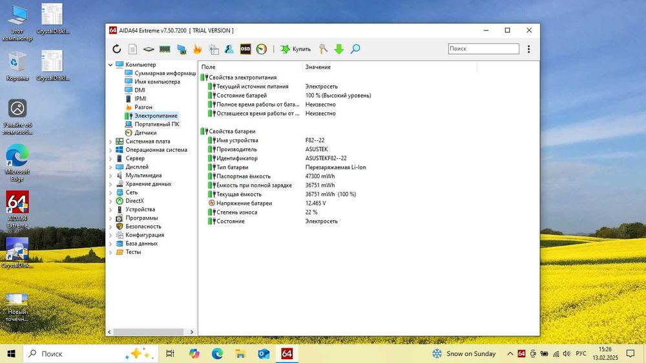Select the Степень износа row
This screenshot has height=363, width=646.
click(262, 213)
